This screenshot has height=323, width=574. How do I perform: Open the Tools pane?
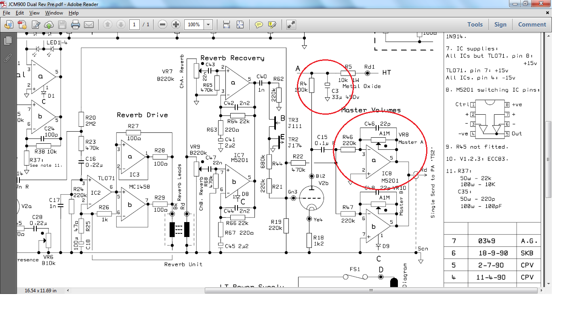tap(475, 25)
